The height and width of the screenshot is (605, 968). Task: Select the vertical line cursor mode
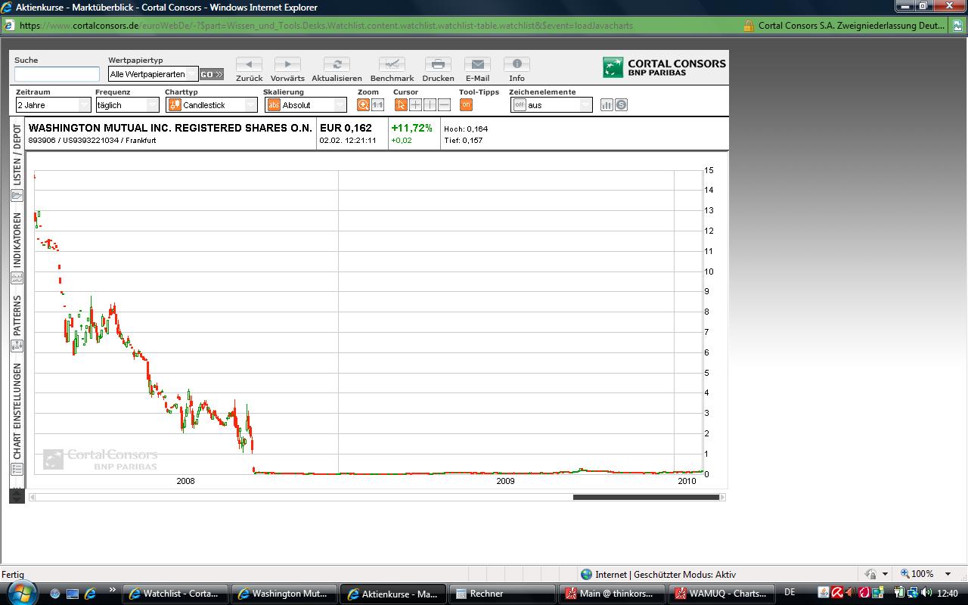pyautogui.click(x=430, y=105)
